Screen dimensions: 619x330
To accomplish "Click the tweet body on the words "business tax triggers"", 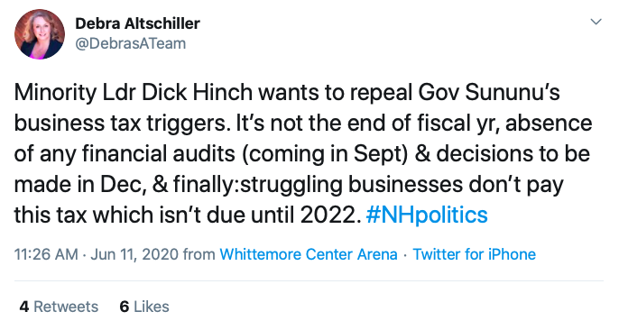I will coord(120,124).
